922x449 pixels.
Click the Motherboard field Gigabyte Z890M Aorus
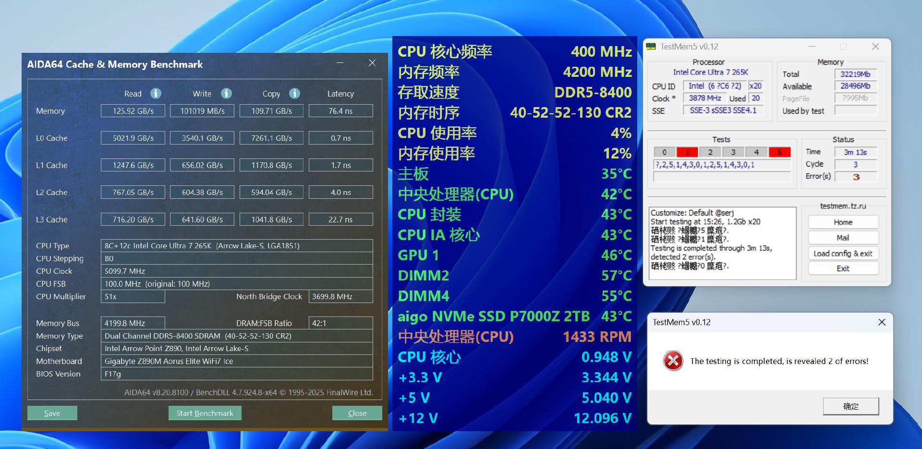237,361
